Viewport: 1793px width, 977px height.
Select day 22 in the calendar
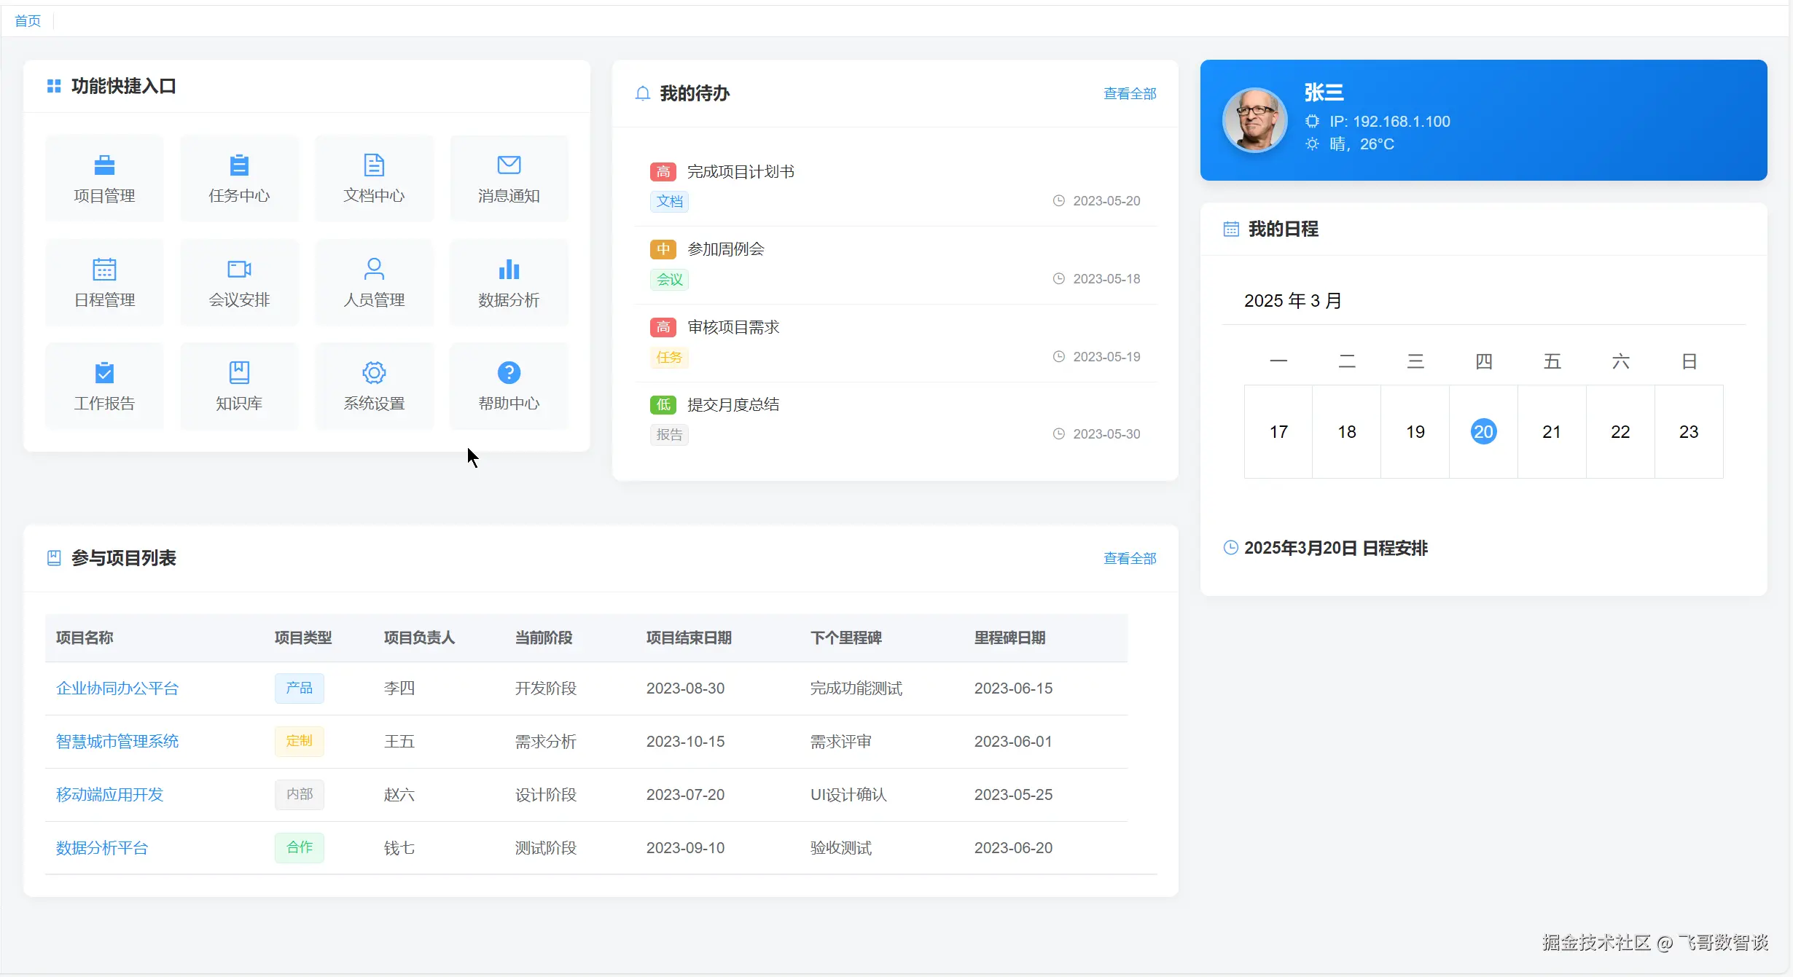pos(1620,432)
